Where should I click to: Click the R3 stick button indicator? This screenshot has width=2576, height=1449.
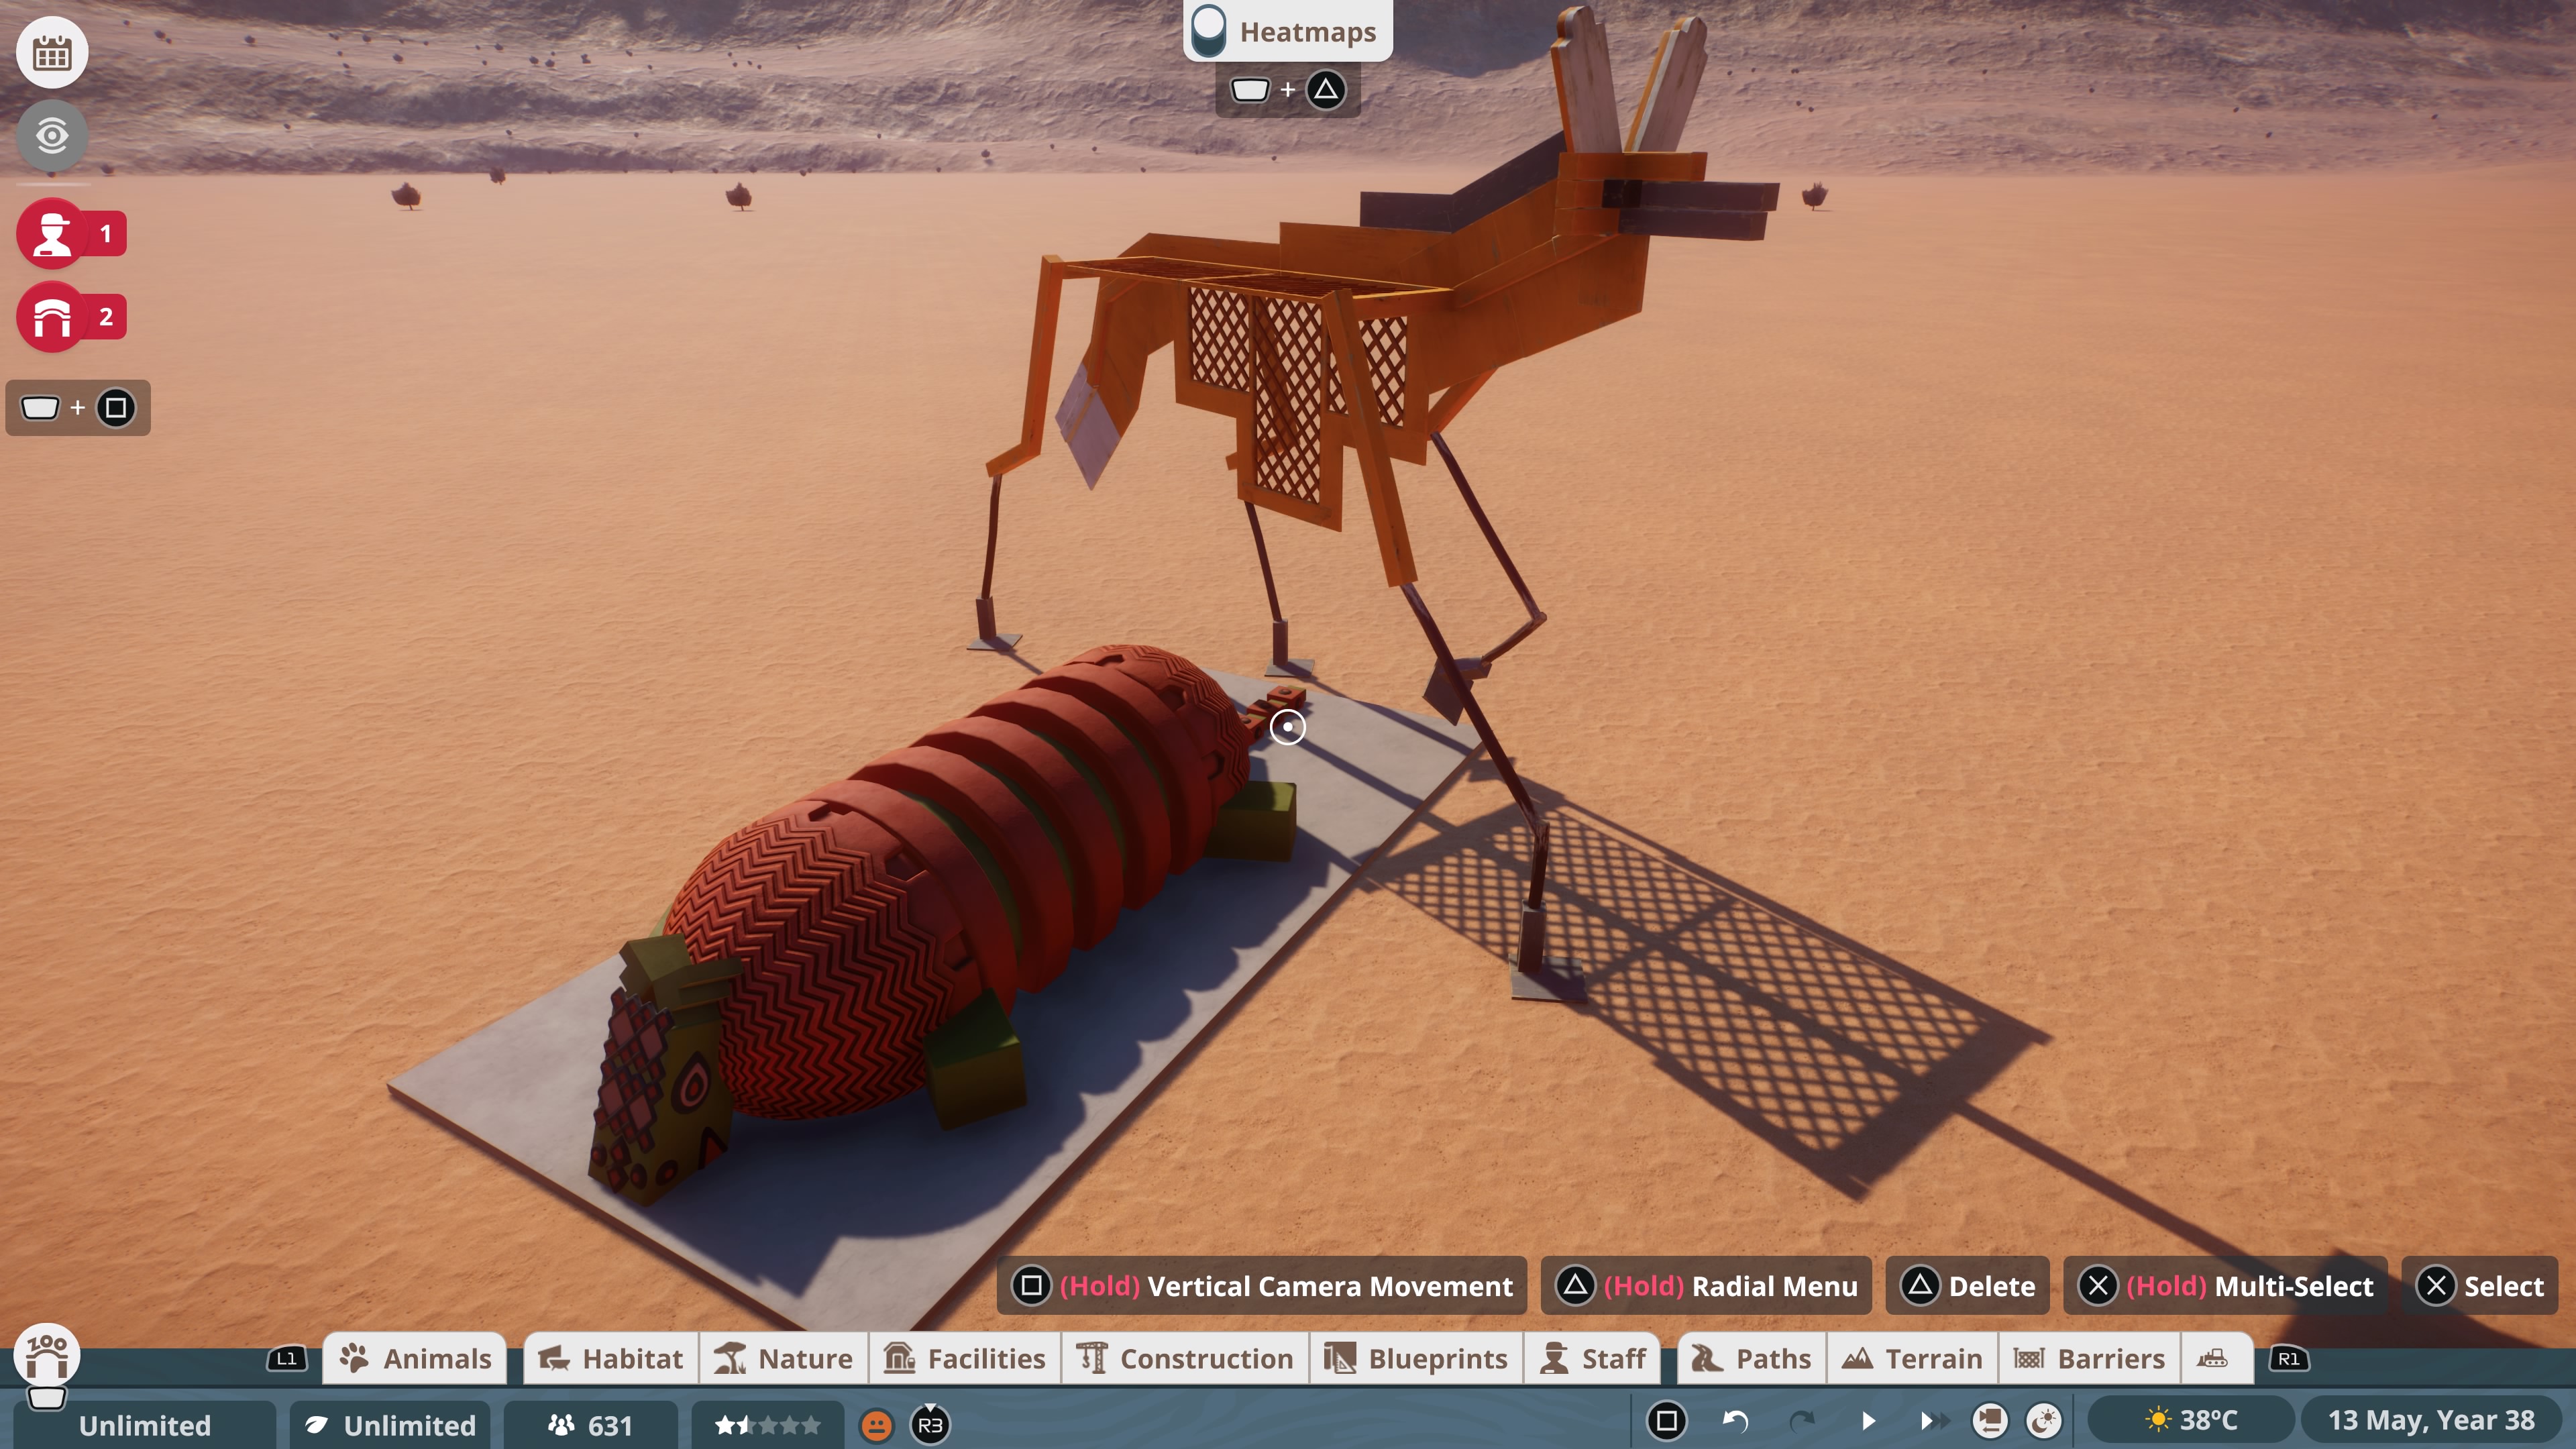tap(930, 1425)
